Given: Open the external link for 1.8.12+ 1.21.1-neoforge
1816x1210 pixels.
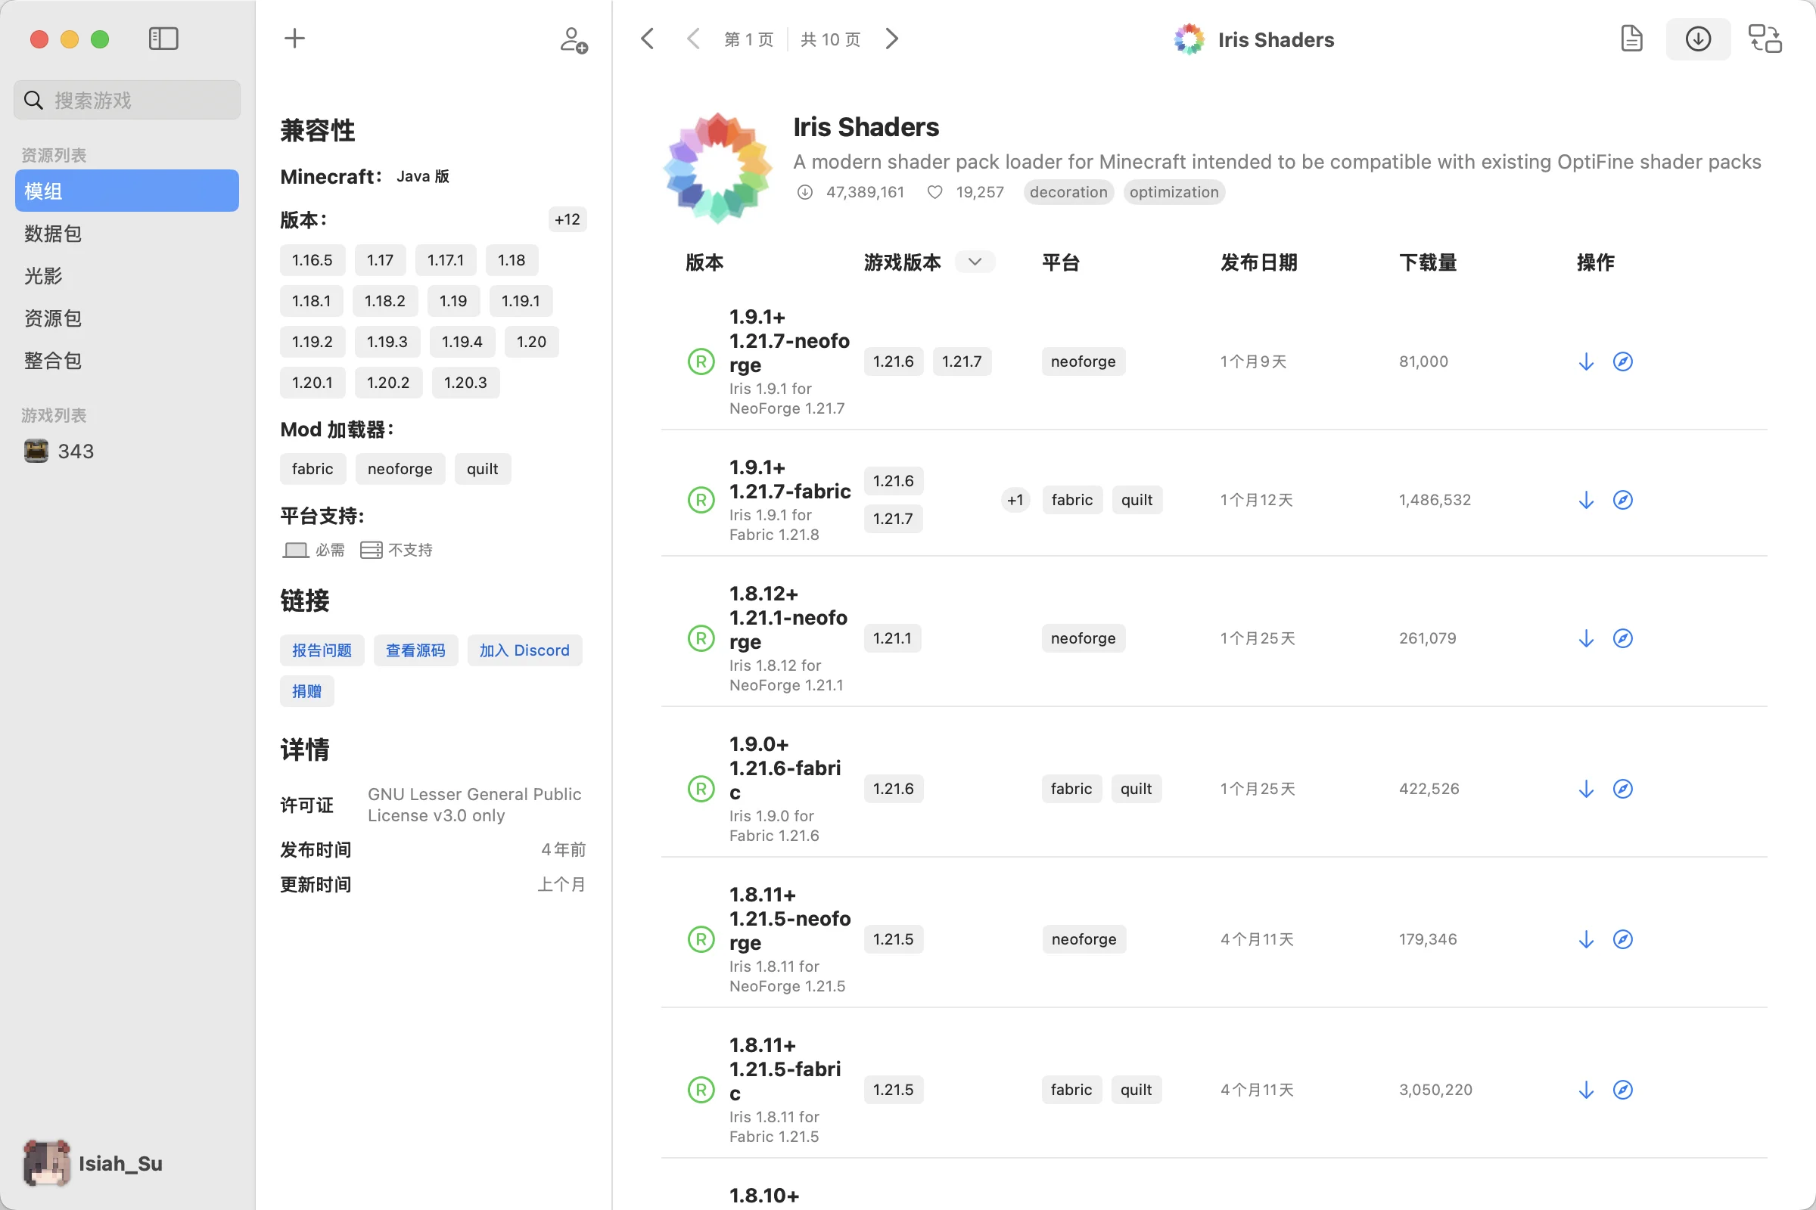Looking at the screenshot, I should pyautogui.click(x=1623, y=638).
